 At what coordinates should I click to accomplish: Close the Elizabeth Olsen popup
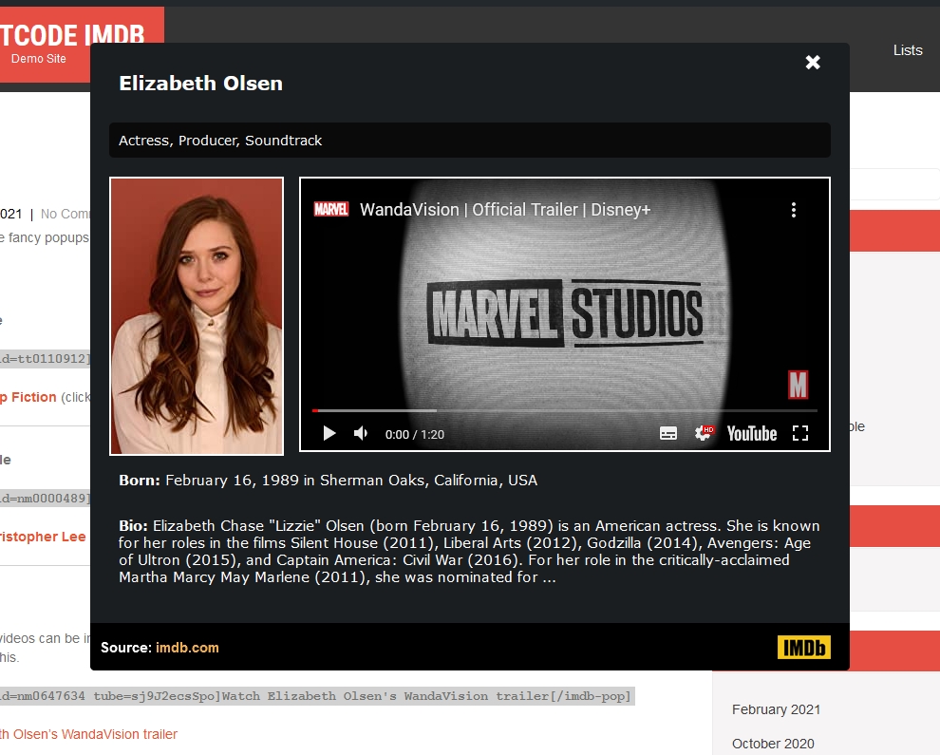[x=813, y=63]
